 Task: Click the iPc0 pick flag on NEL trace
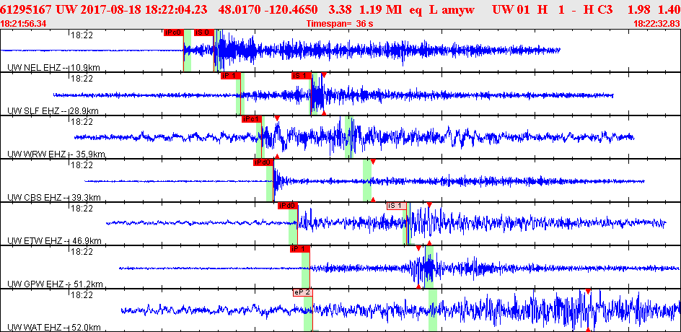coord(173,32)
